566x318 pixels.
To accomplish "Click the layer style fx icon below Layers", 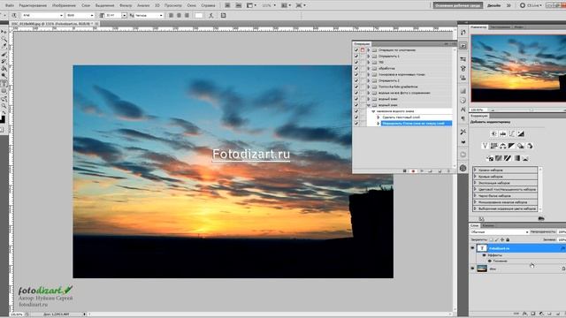I will 524,314.
